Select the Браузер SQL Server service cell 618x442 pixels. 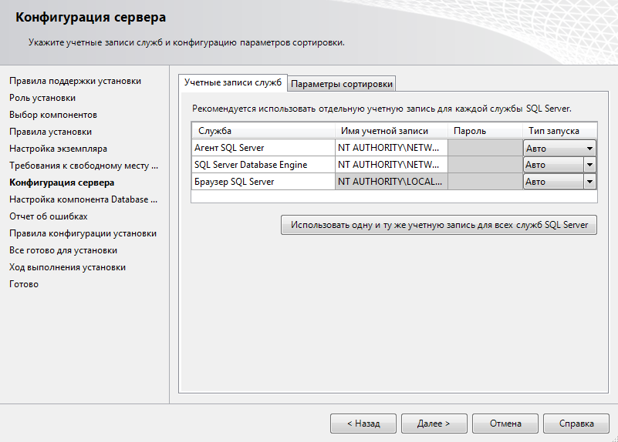pos(263,182)
